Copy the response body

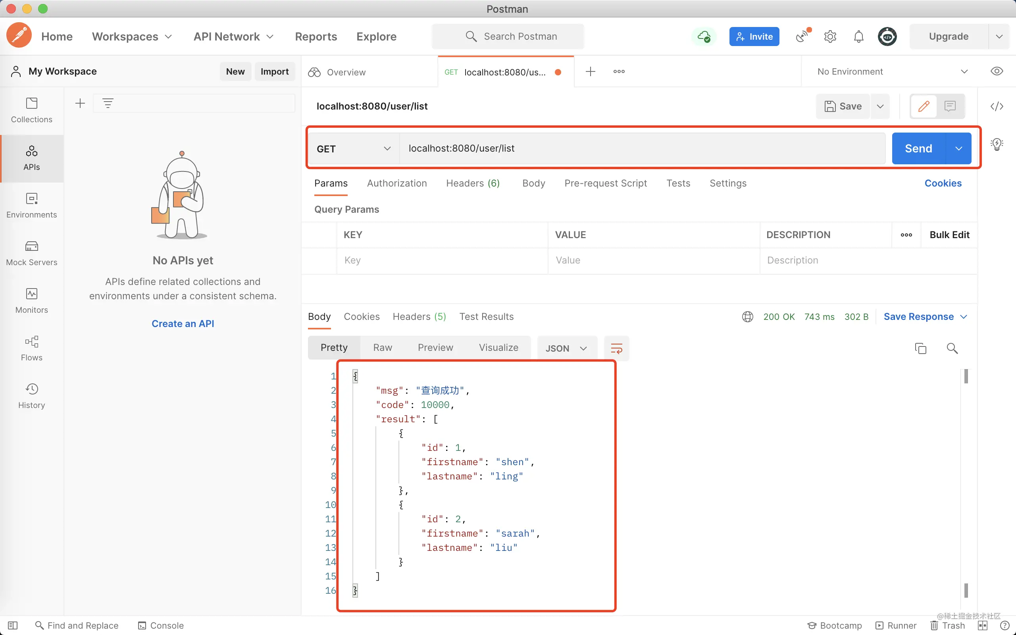pos(920,348)
